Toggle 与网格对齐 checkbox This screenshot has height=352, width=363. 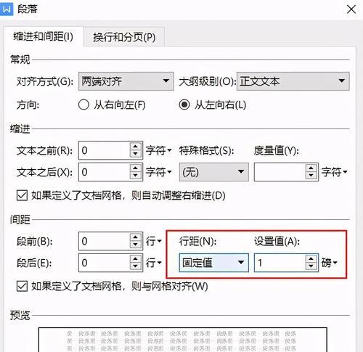click(x=22, y=287)
